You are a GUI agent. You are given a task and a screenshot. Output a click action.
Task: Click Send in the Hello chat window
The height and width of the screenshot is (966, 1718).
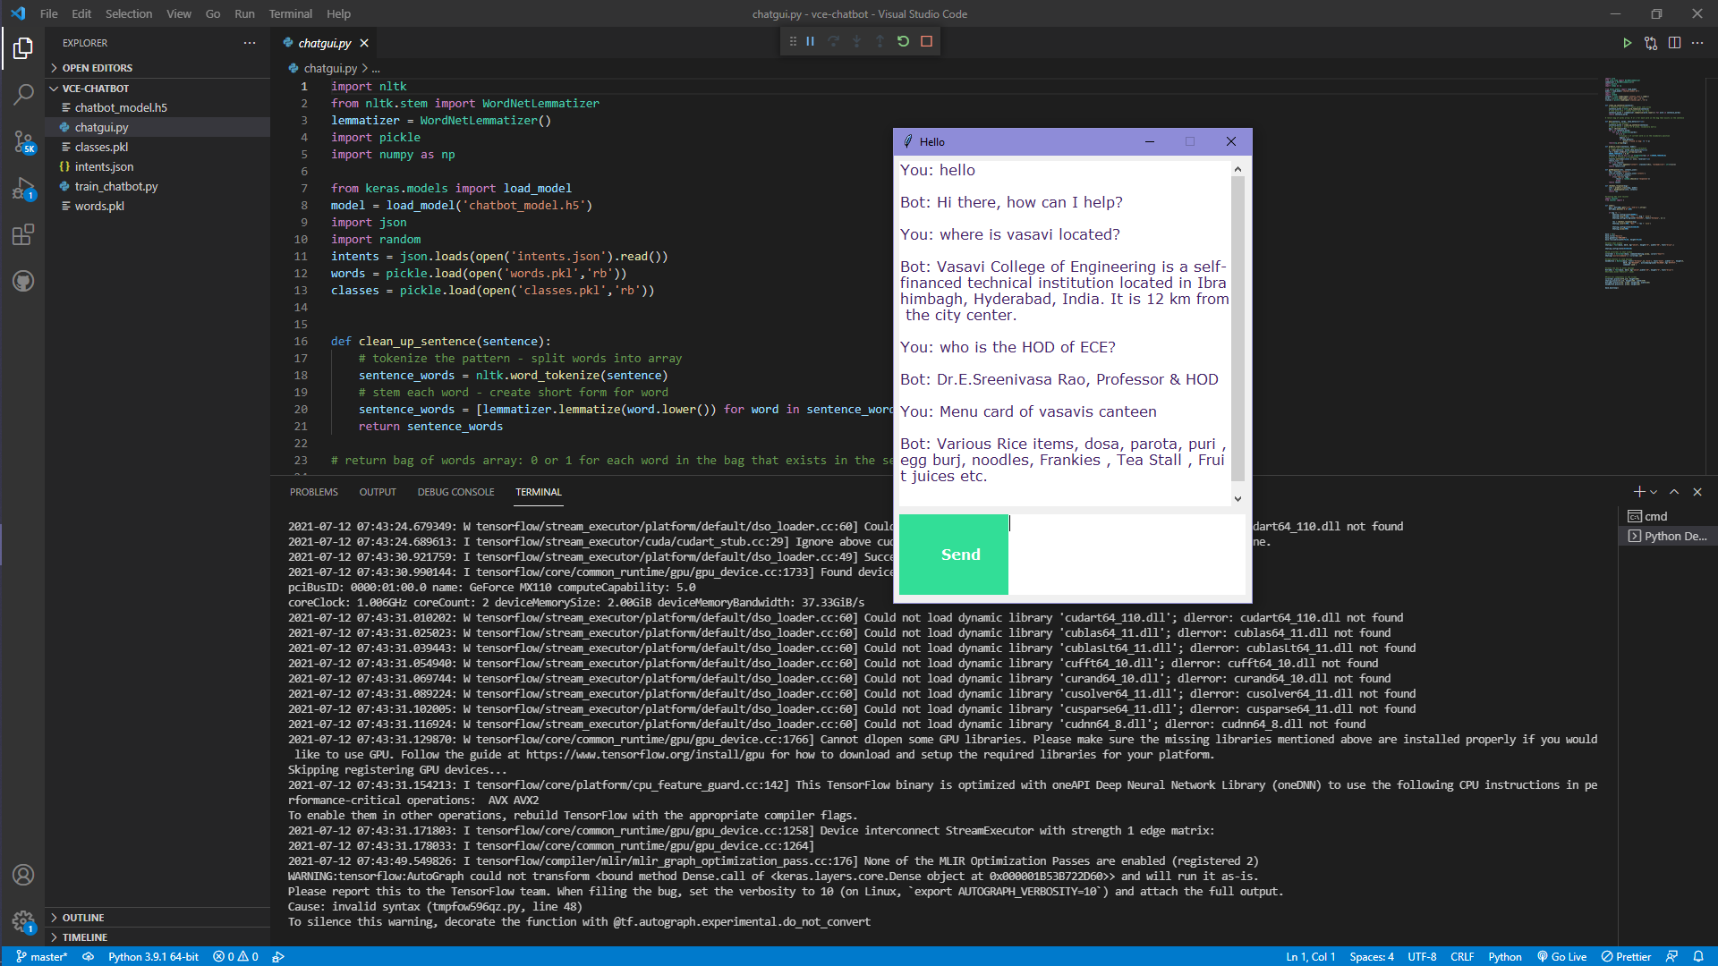pos(954,555)
